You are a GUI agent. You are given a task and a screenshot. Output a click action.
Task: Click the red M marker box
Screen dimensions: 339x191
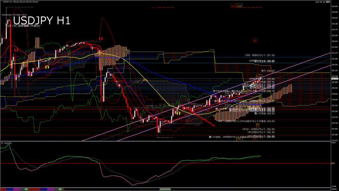(x=255, y=40)
